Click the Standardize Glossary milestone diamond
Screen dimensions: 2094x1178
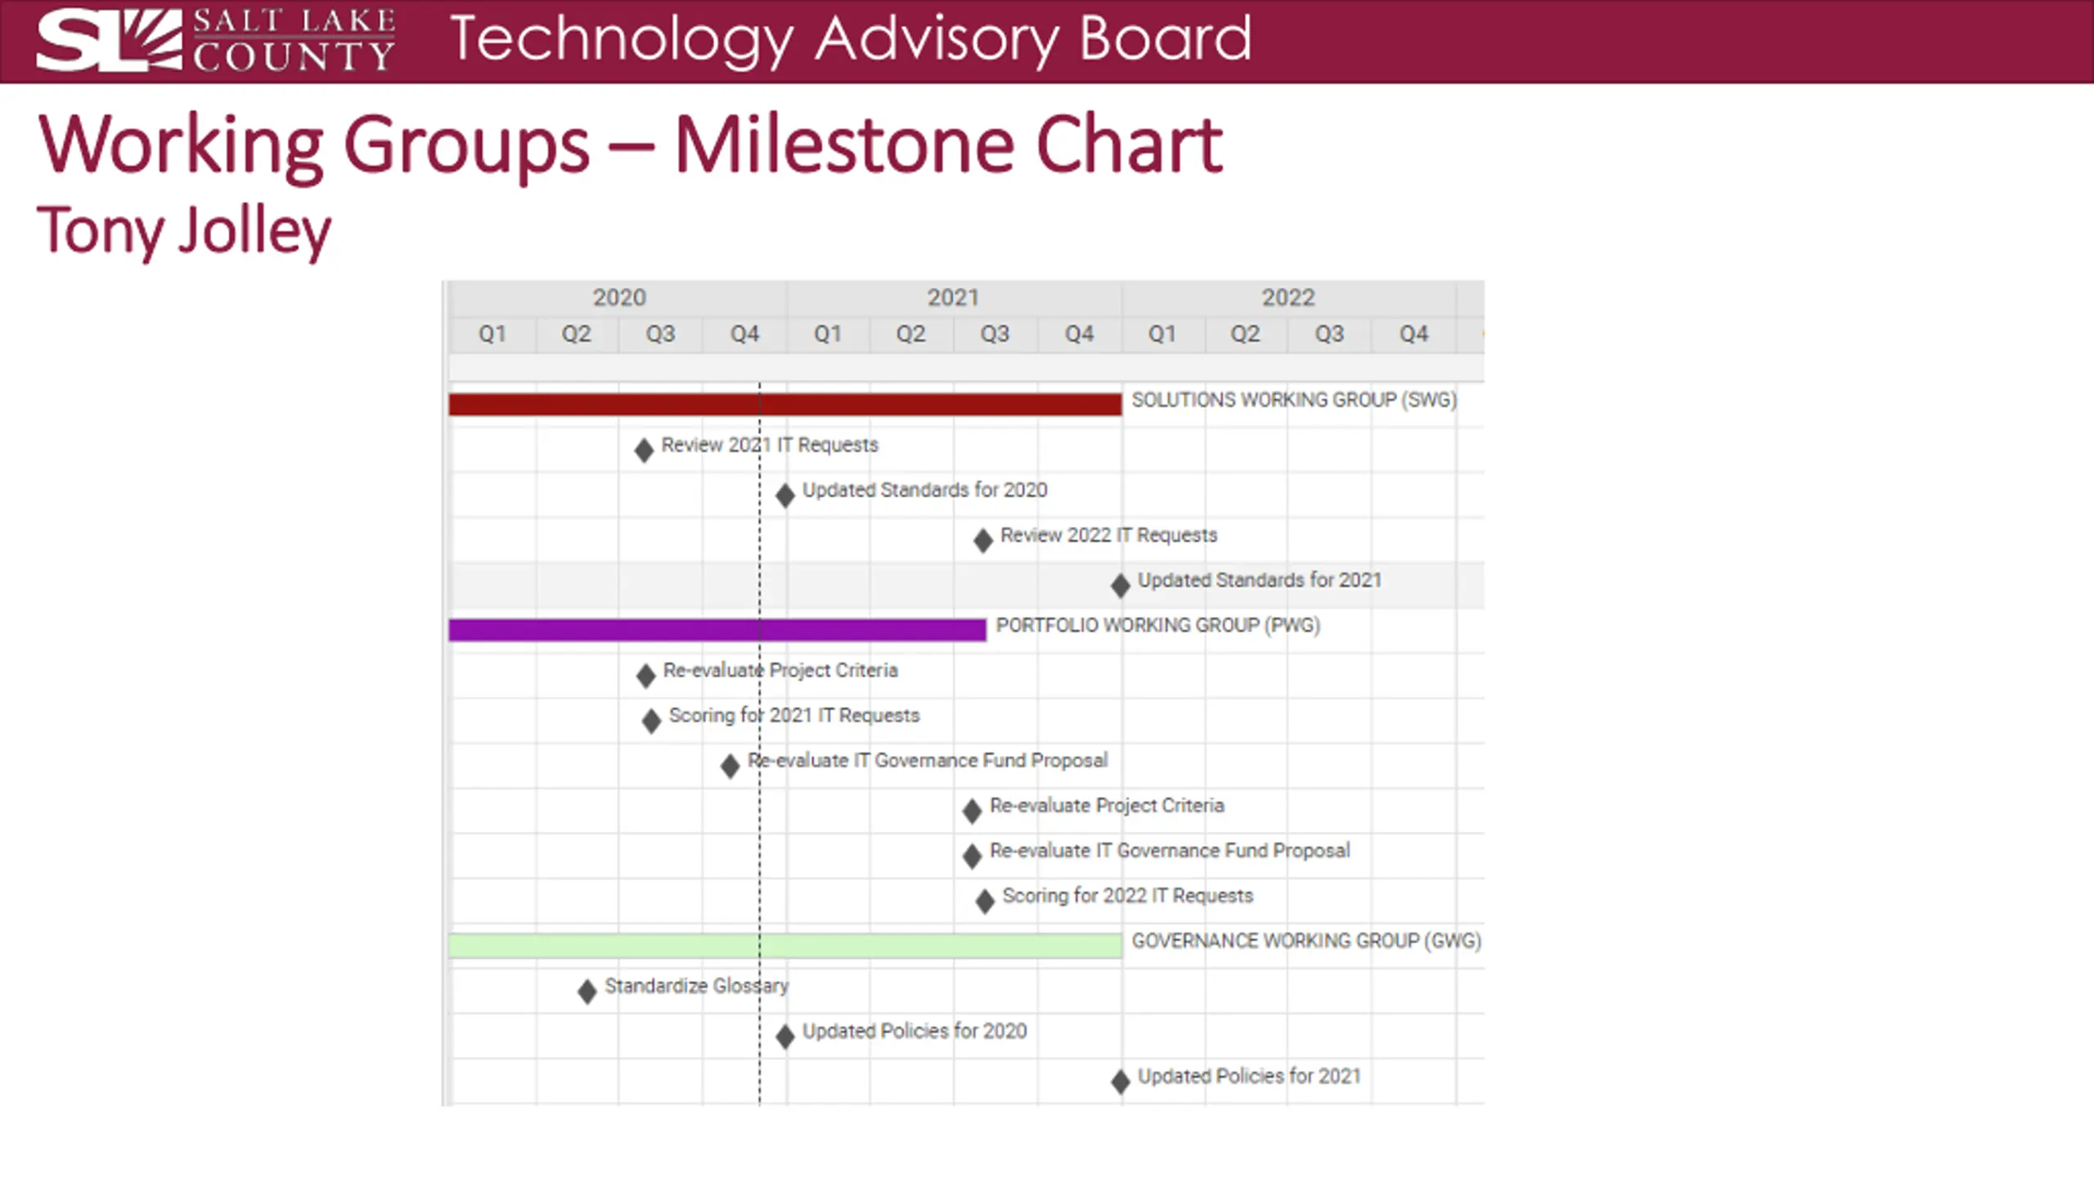click(587, 991)
